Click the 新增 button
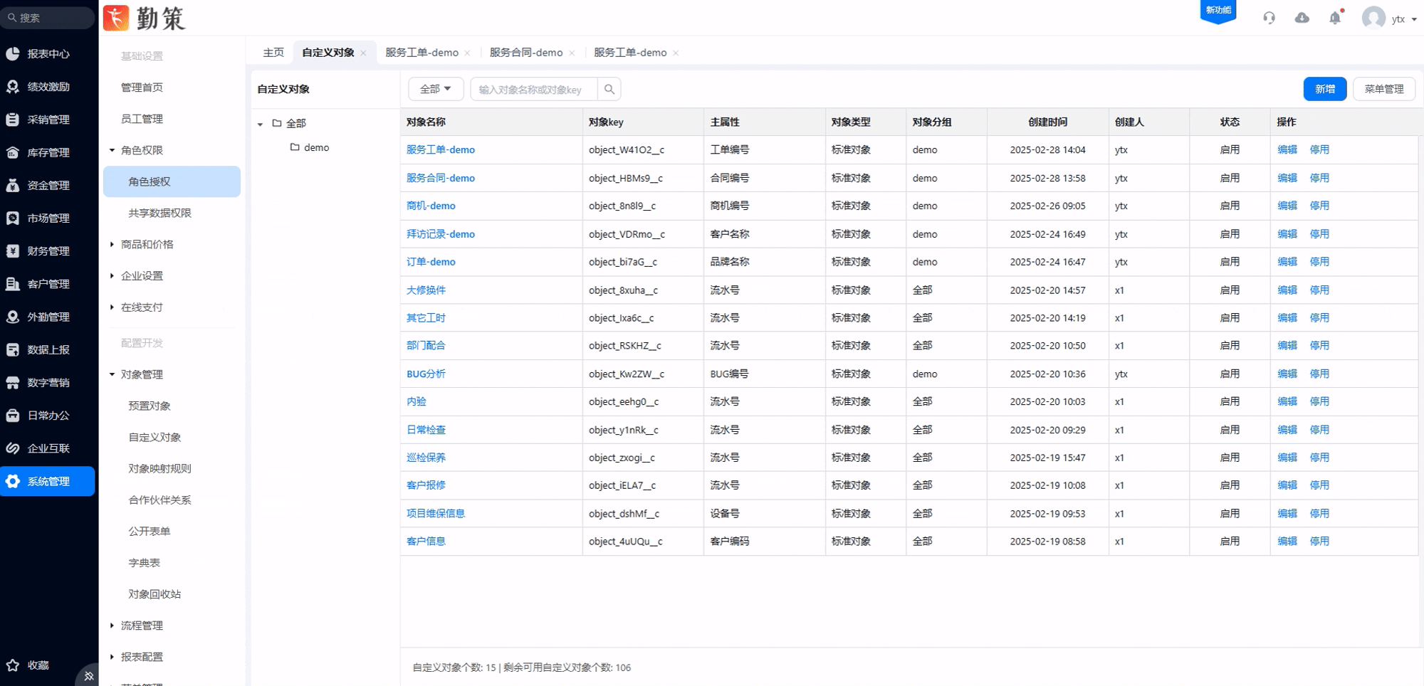The width and height of the screenshot is (1424, 686). pos(1324,89)
